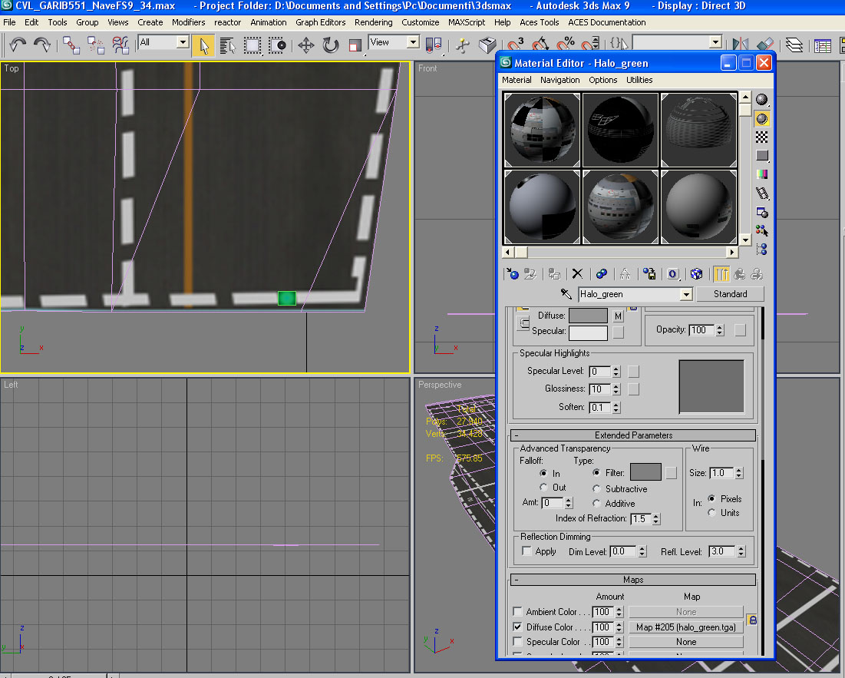Click the Standard material type button
Screen dimensions: 845x678
pos(730,294)
